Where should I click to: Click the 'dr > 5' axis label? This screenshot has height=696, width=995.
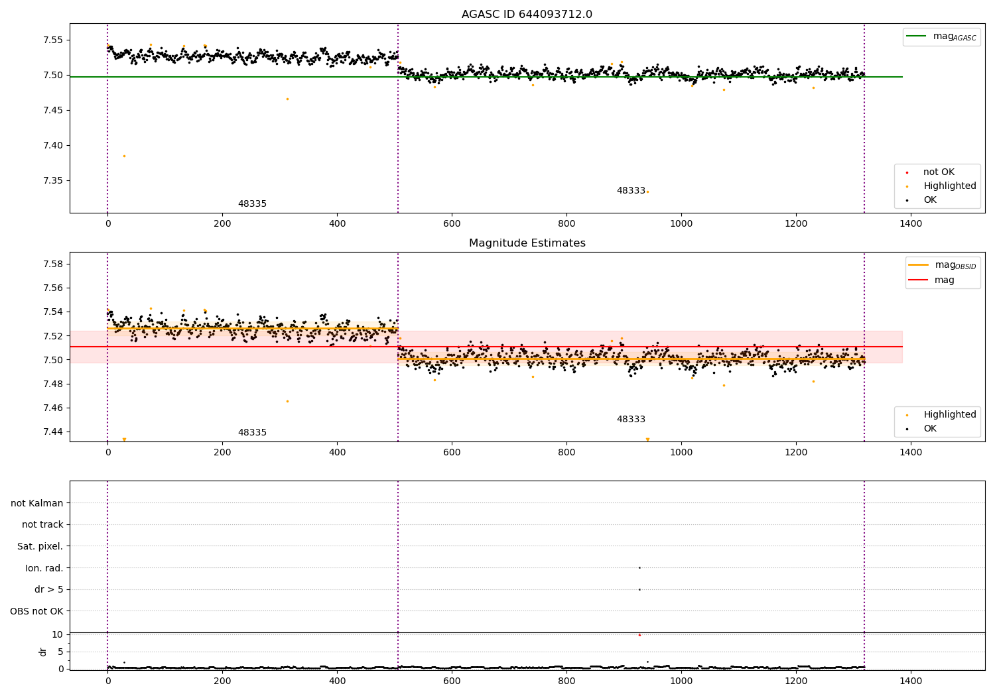(49, 590)
